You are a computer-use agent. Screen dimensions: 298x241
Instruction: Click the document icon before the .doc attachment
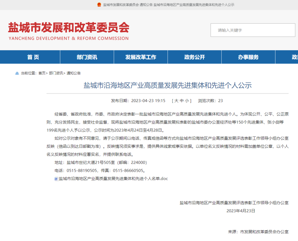pos(56,179)
